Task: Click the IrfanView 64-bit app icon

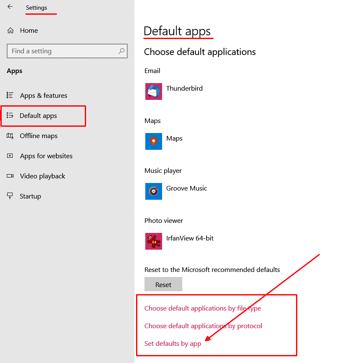Action: coord(154,241)
